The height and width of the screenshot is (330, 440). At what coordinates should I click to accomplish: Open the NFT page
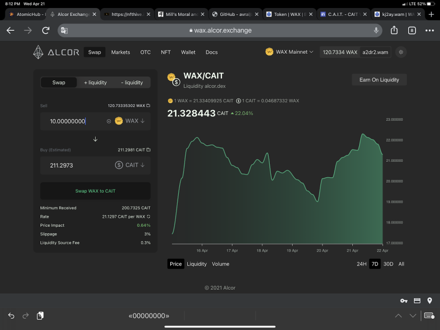166,52
